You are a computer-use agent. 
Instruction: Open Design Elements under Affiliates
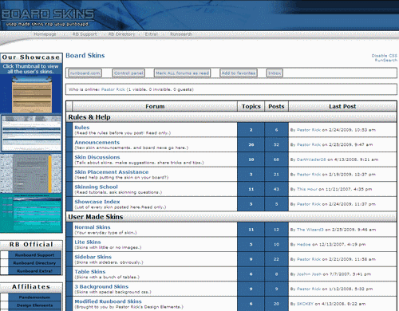(x=34, y=305)
